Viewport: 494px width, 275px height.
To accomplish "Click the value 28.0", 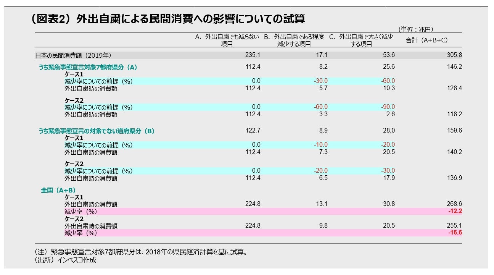I will pos(389,131).
